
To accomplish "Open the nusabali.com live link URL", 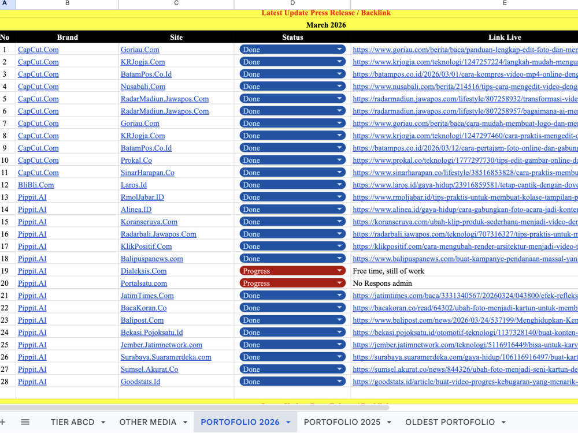I will [x=465, y=87].
